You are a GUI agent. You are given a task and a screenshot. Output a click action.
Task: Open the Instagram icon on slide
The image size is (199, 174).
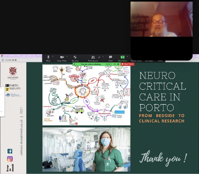[10, 159]
